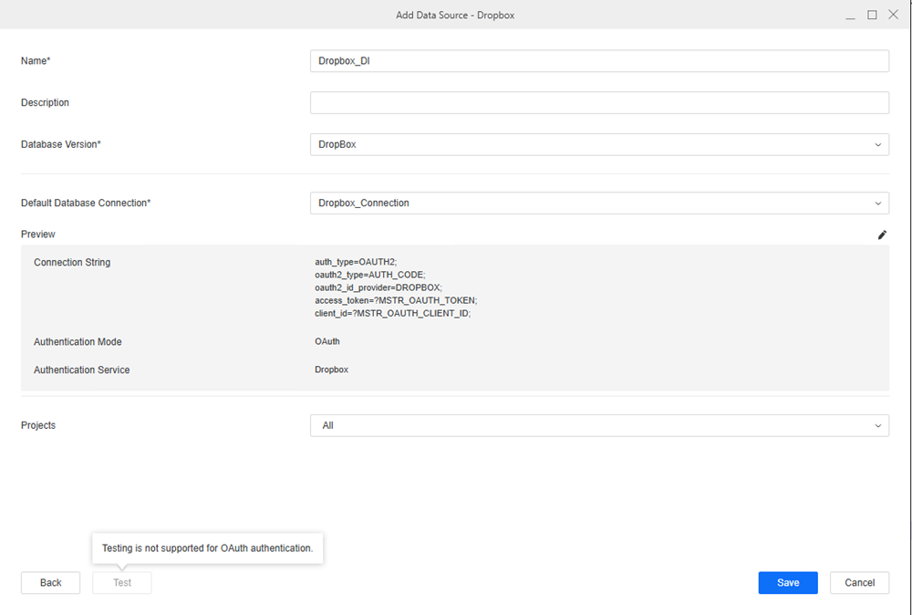Click the Database Version* label
The height and width of the screenshot is (615, 912).
[61, 144]
